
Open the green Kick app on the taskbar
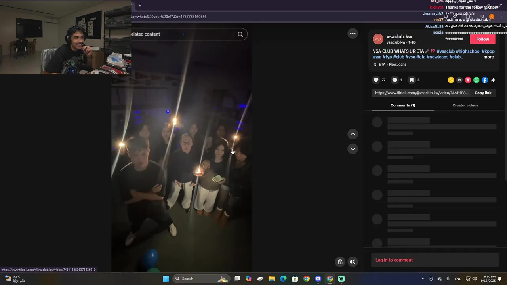point(341,279)
